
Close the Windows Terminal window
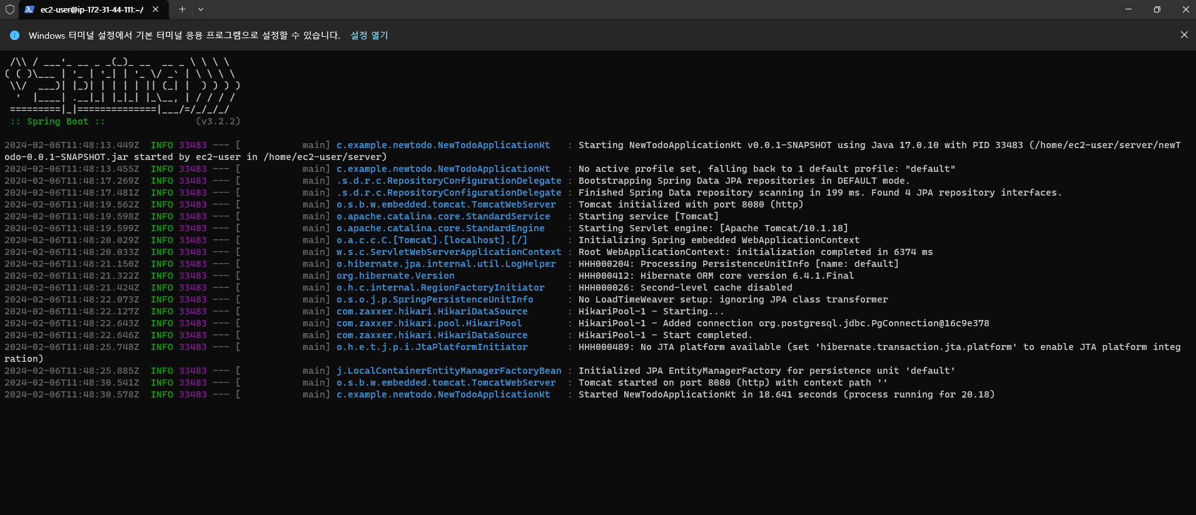coord(1185,9)
